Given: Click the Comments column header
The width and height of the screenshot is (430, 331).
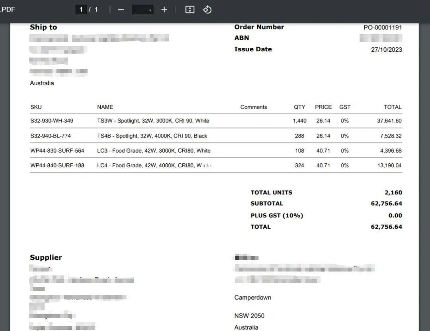Looking at the screenshot, I should pos(254,107).
